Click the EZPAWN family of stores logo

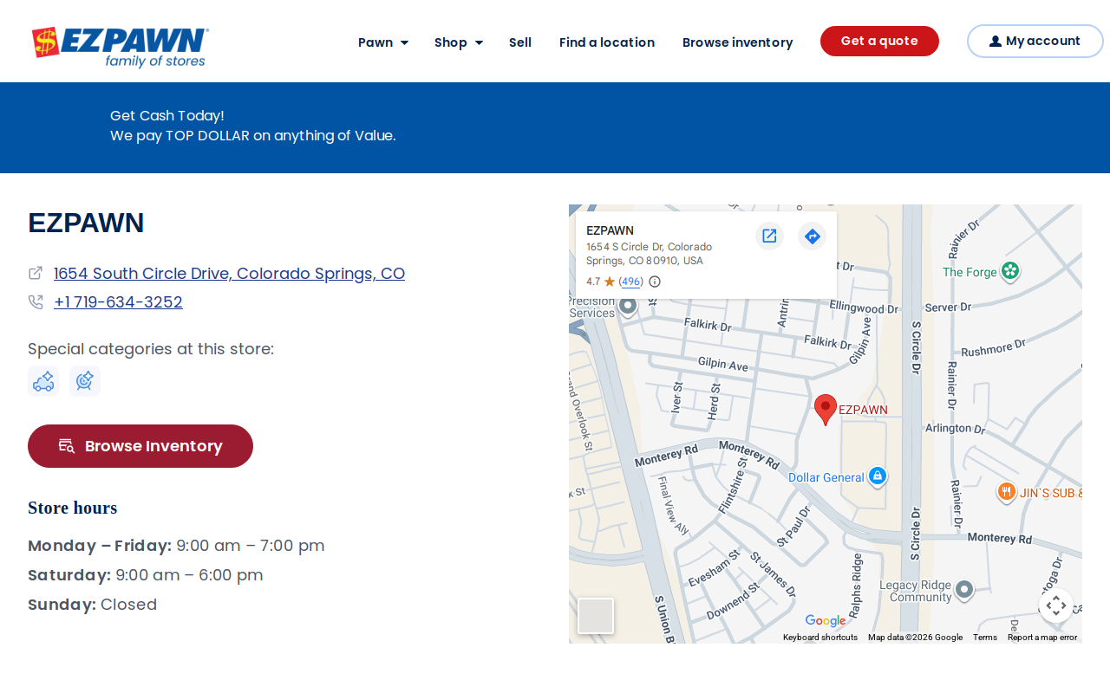pyautogui.click(x=121, y=47)
